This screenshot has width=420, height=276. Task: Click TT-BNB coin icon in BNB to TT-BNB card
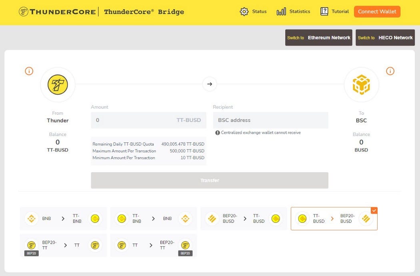pos(95,219)
